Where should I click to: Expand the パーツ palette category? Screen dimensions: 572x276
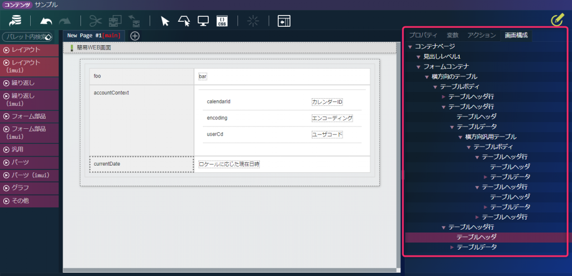[29, 162]
